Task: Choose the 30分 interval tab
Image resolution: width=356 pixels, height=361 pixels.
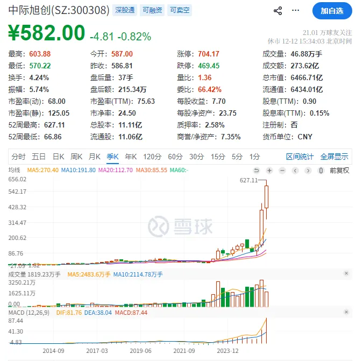Action: point(196,157)
